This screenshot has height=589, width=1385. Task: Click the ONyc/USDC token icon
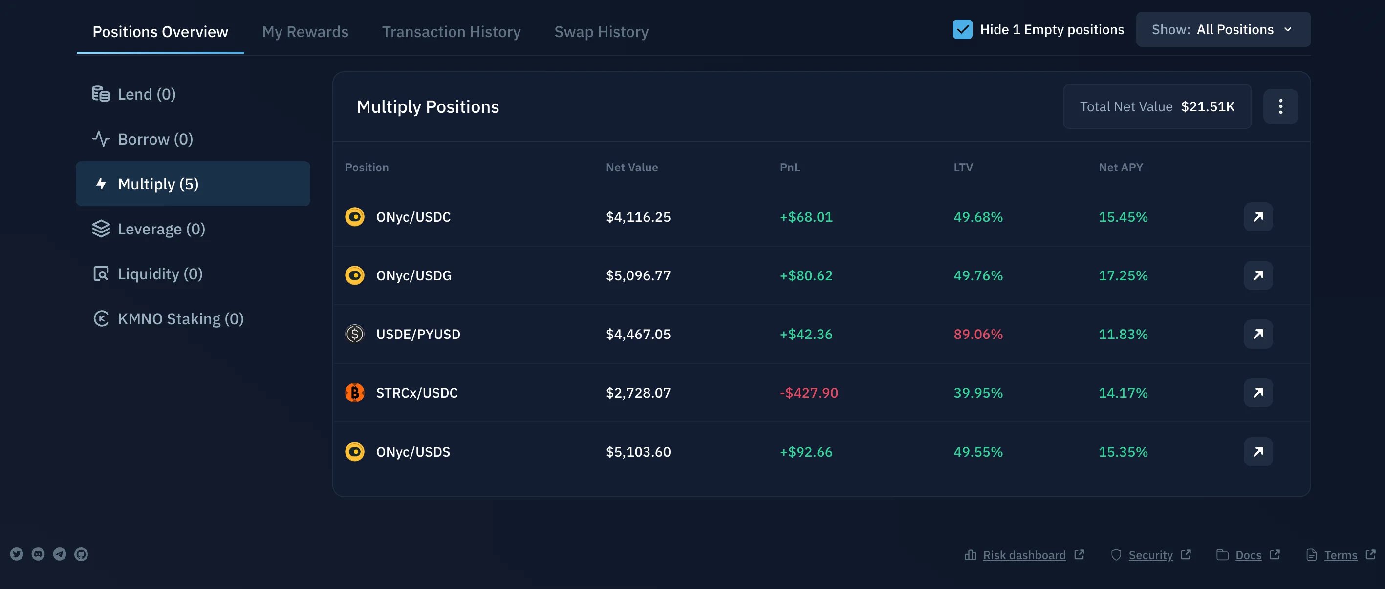pos(355,216)
